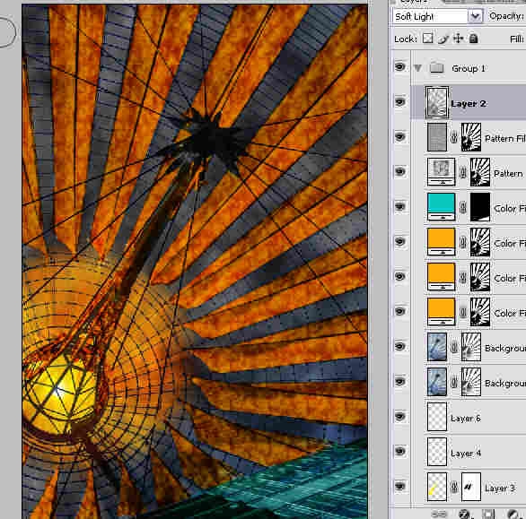Hide the Group 1 layer group
Screen dimensions: 526x519
399,67
